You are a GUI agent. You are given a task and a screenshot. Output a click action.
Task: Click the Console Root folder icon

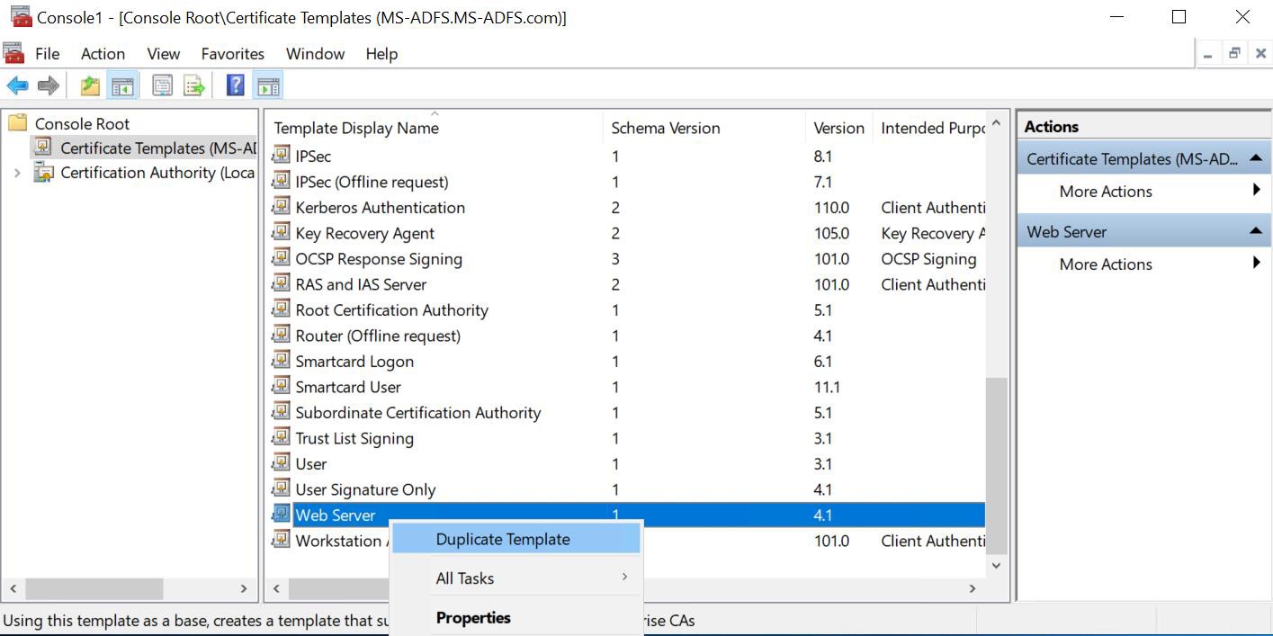18,123
